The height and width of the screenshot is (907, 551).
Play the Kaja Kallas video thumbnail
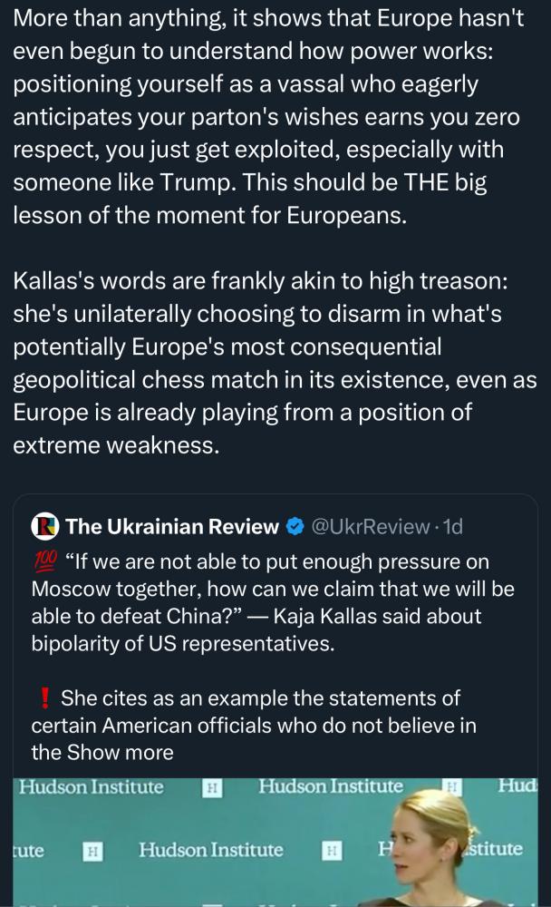click(275, 843)
